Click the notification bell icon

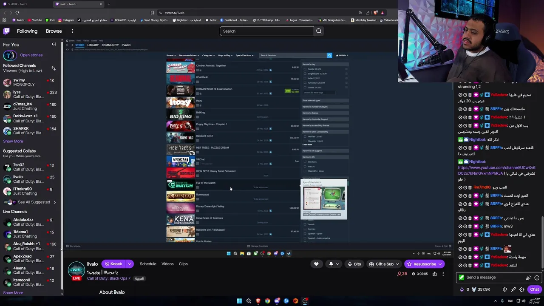331,264
